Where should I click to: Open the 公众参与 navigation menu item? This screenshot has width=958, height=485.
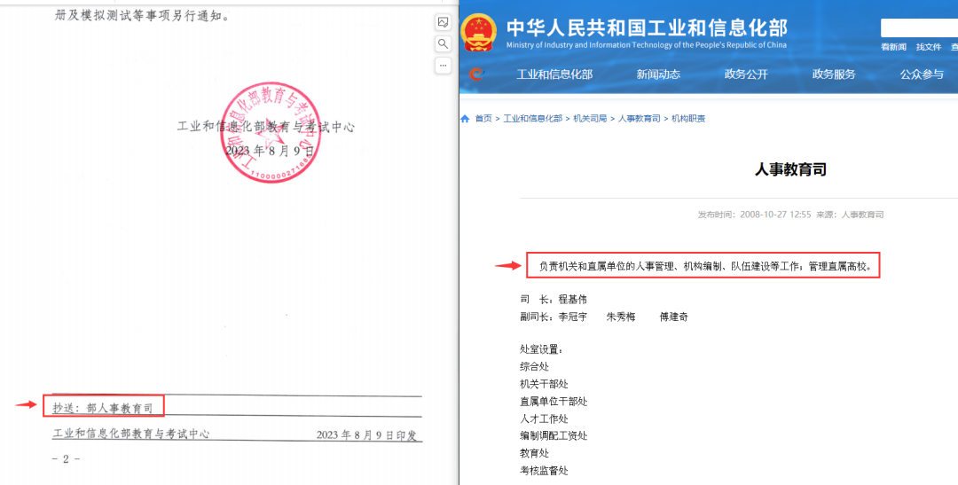click(922, 74)
